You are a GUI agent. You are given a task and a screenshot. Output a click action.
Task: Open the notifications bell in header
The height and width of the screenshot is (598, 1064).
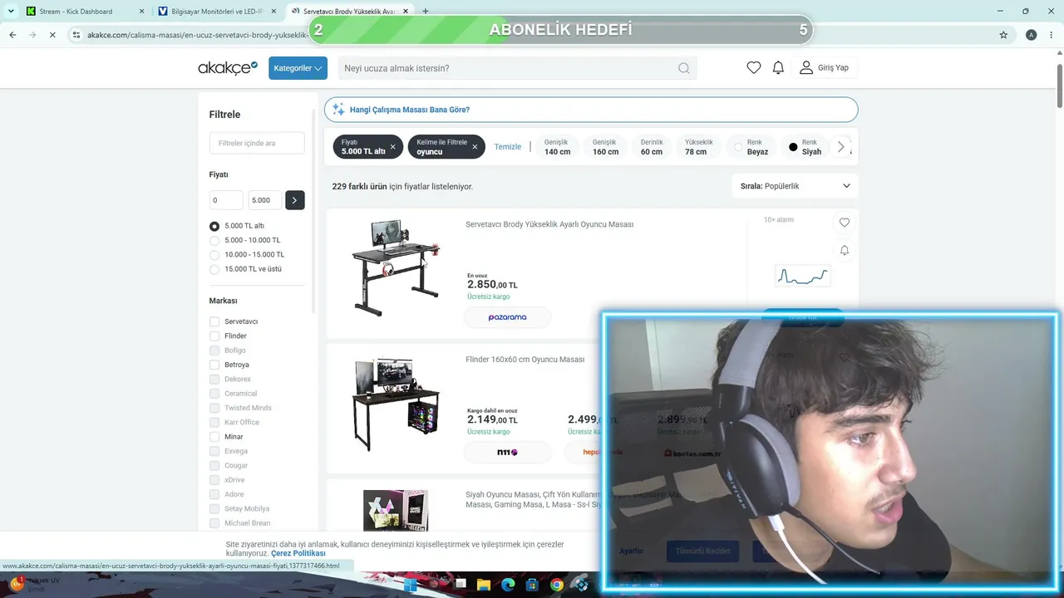pos(778,68)
